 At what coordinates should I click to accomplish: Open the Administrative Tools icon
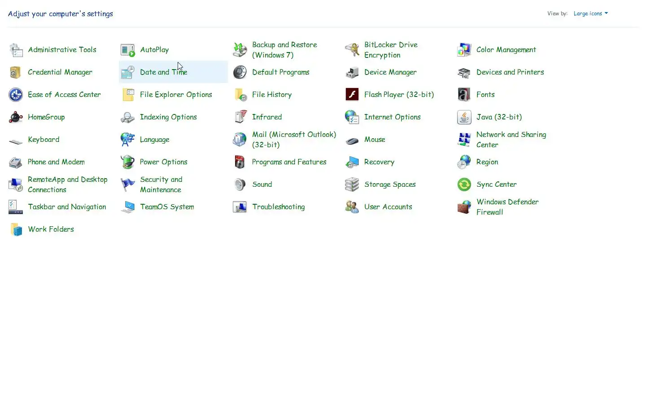pos(16,50)
